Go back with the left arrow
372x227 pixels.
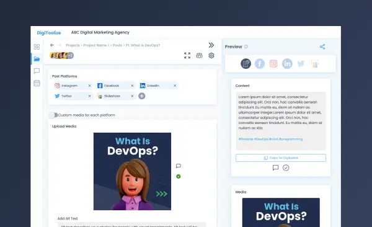tap(52, 45)
